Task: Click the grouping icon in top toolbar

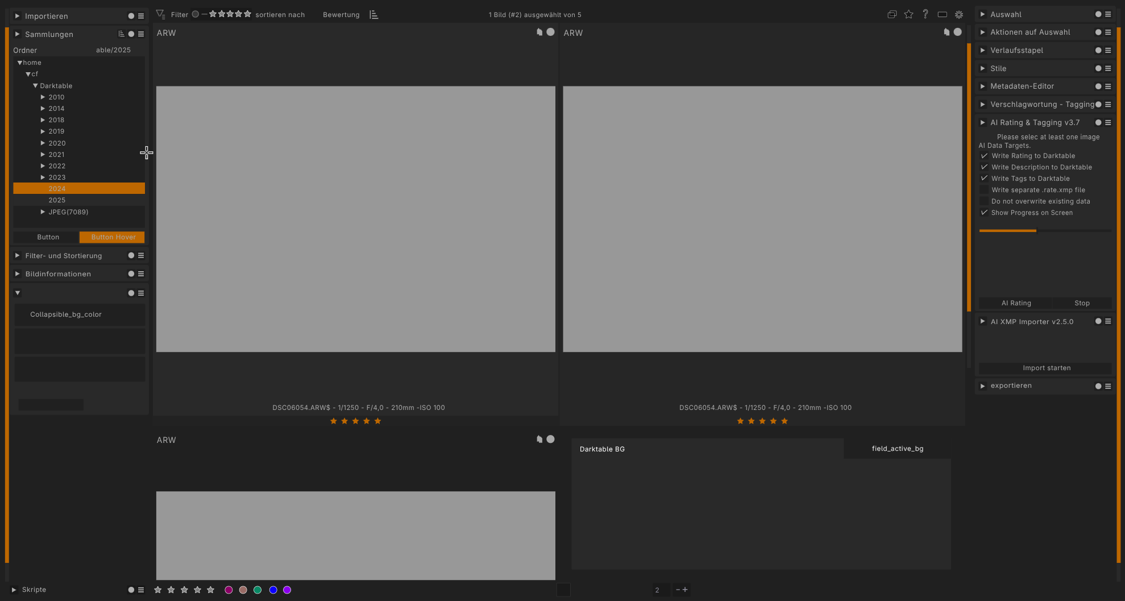Action: [x=892, y=15]
